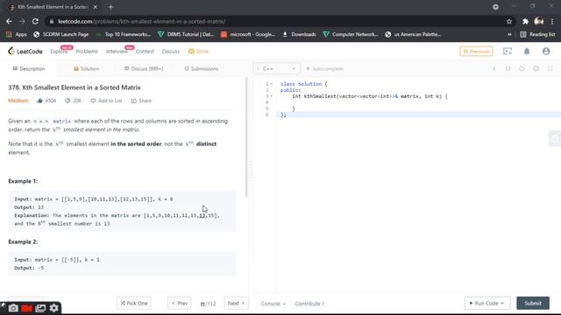Open the editor info icon
The image size is (561, 315).
[494, 68]
